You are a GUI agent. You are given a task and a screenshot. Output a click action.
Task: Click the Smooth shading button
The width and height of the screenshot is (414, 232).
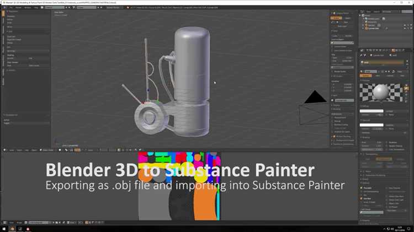[x=17, y=58]
